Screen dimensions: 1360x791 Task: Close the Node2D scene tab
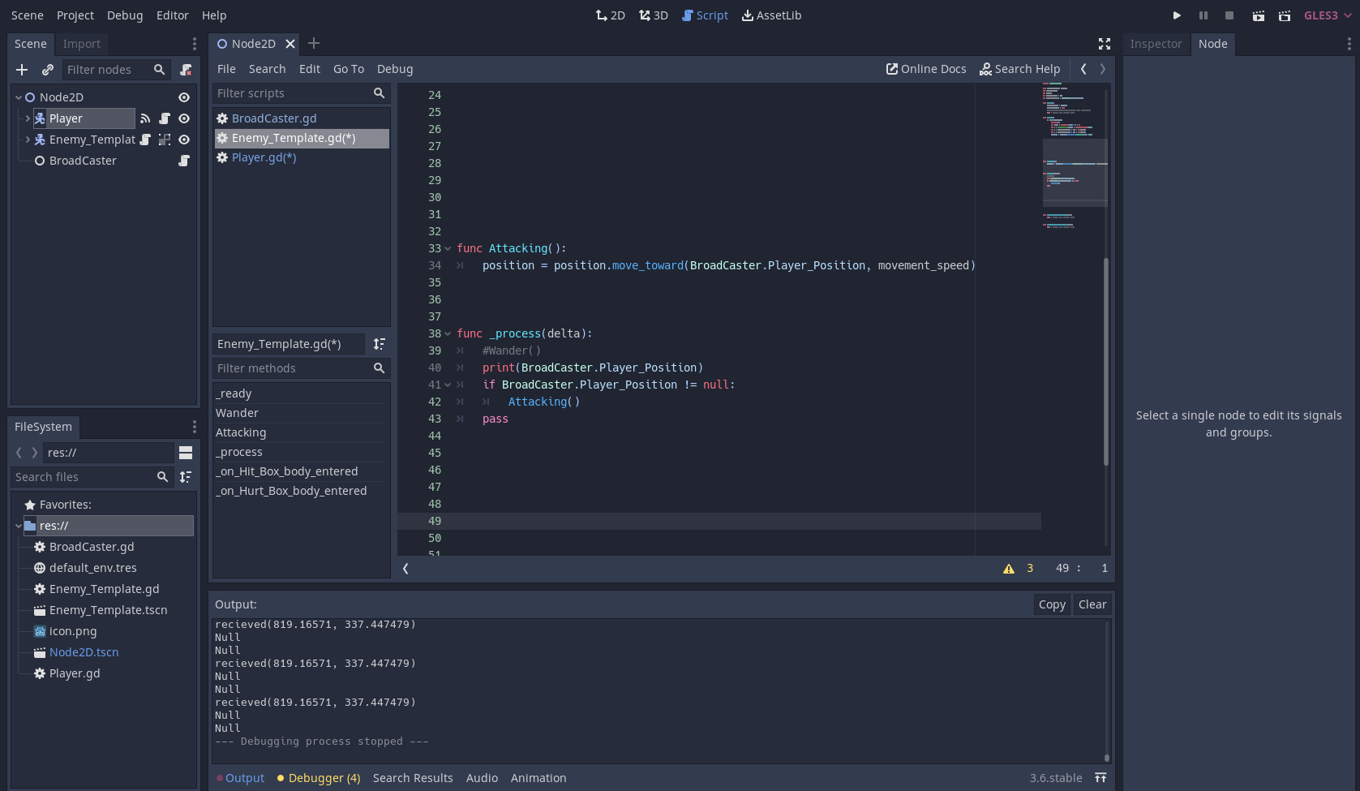tap(290, 44)
